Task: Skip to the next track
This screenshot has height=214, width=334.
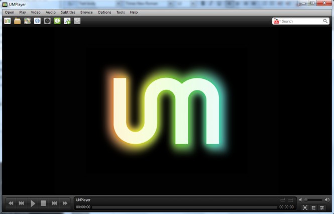Action: tap(54, 203)
